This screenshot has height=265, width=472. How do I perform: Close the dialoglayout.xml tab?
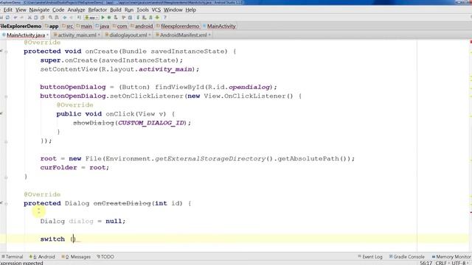150,35
